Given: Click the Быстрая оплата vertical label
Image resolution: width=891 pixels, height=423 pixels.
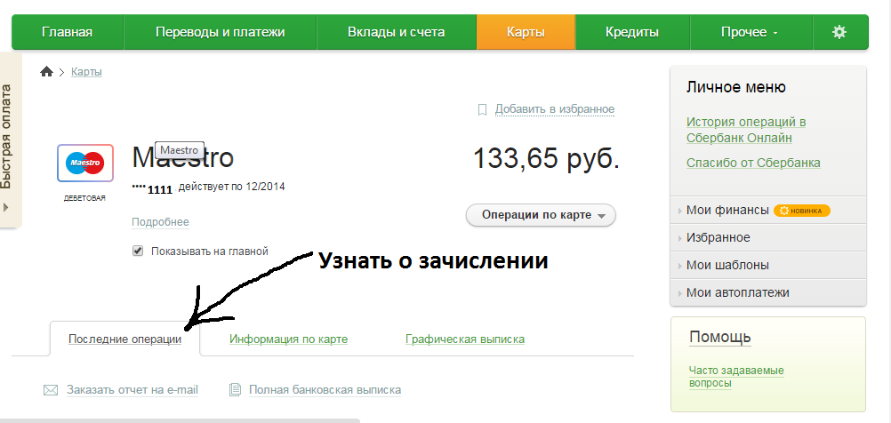Looking at the screenshot, I should pos(6,136).
